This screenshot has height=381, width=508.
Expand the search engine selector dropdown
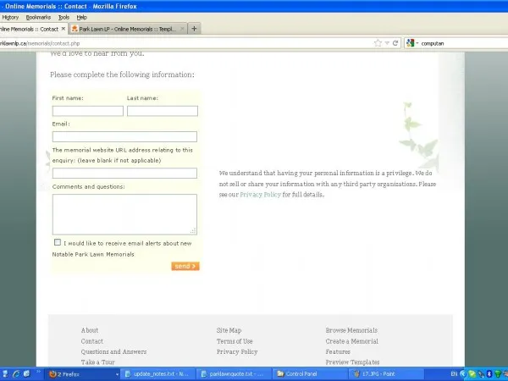click(417, 42)
